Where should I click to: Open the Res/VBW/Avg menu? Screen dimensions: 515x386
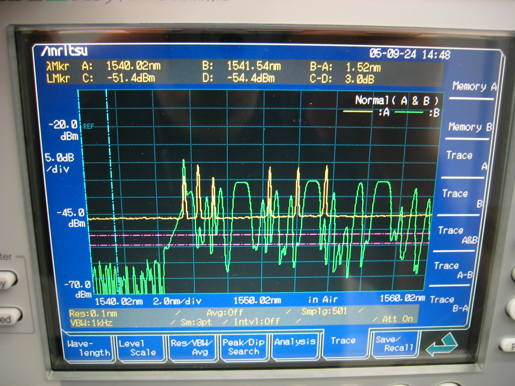(x=193, y=347)
